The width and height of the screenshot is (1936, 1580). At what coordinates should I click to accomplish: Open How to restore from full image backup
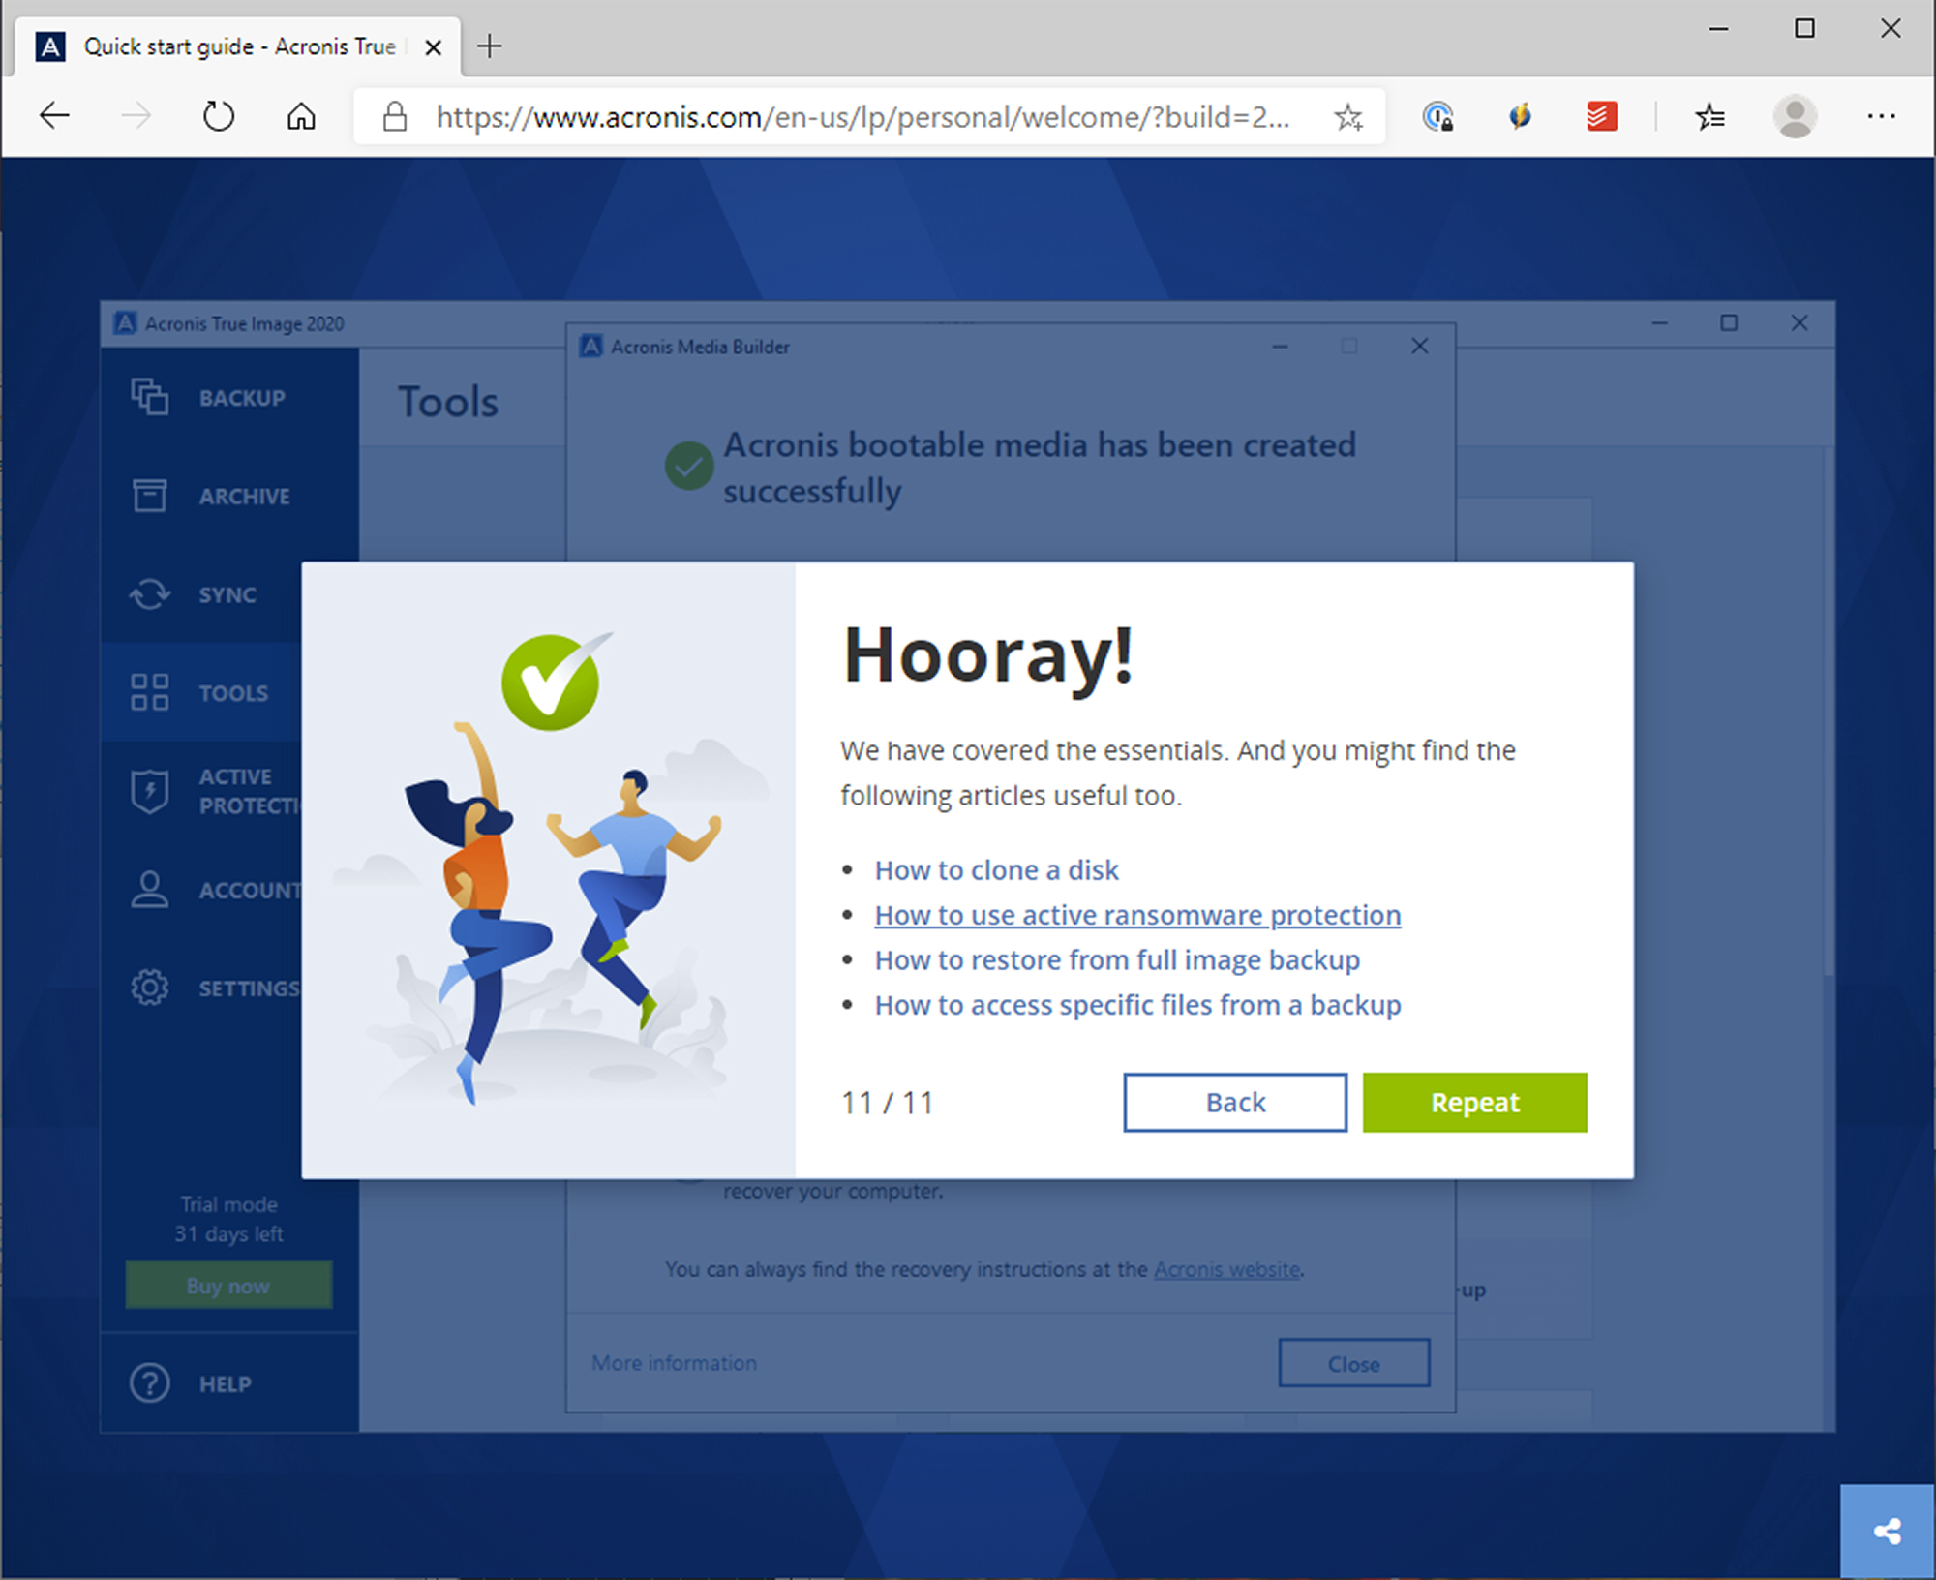click(1117, 960)
